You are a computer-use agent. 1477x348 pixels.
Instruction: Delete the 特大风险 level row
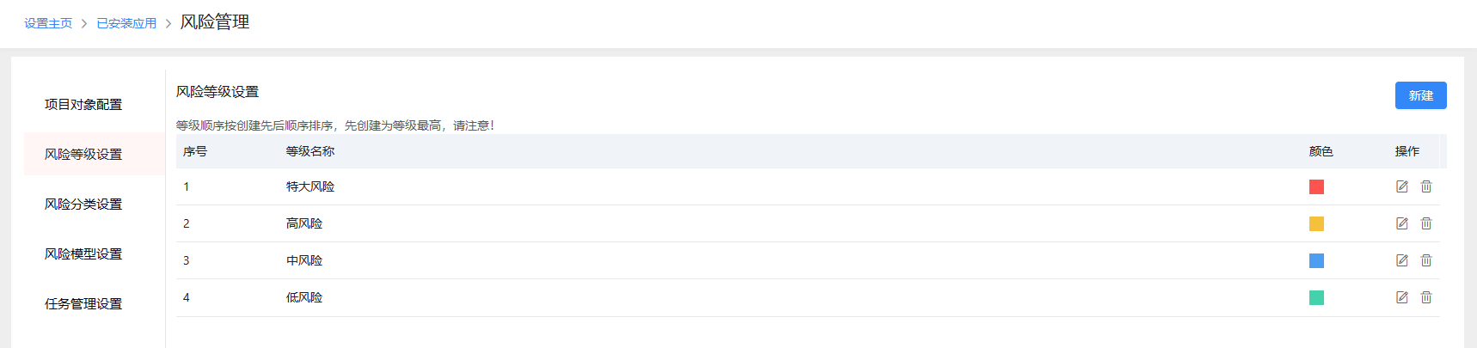tap(1426, 186)
